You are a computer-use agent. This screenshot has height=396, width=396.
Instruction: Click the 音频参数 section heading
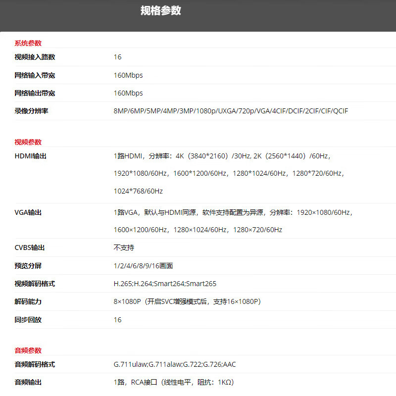click(28, 350)
